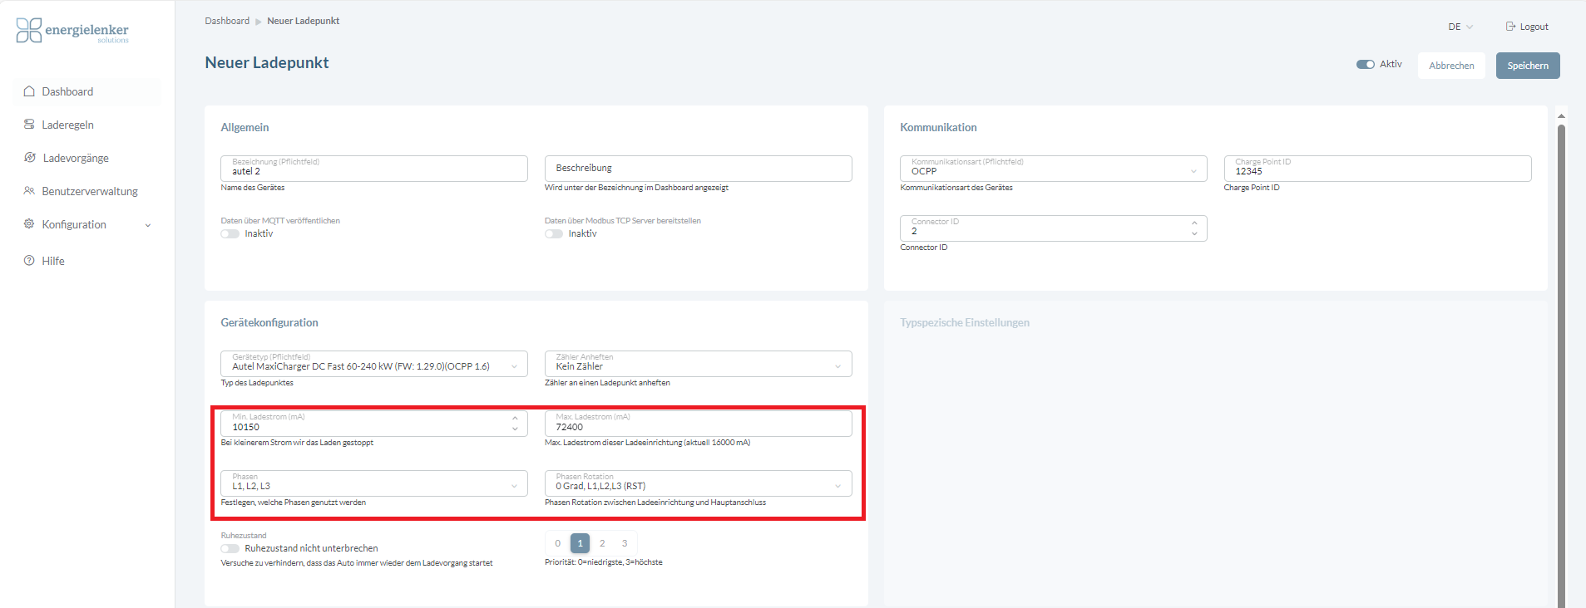Screen dimensions: 1586x608
Task: Enable the MQTT data publishing toggle
Action: pos(230,234)
